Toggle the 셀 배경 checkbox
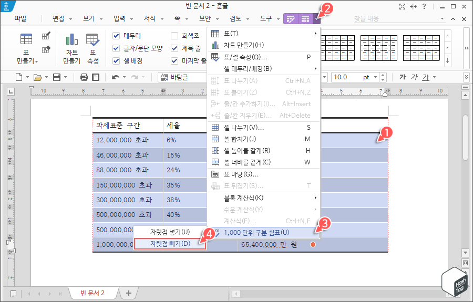The width and height of the screenshot is (473, 302). pos(116,61)
